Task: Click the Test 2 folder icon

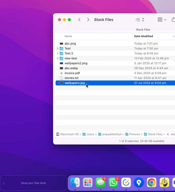Action: (61, 53)
